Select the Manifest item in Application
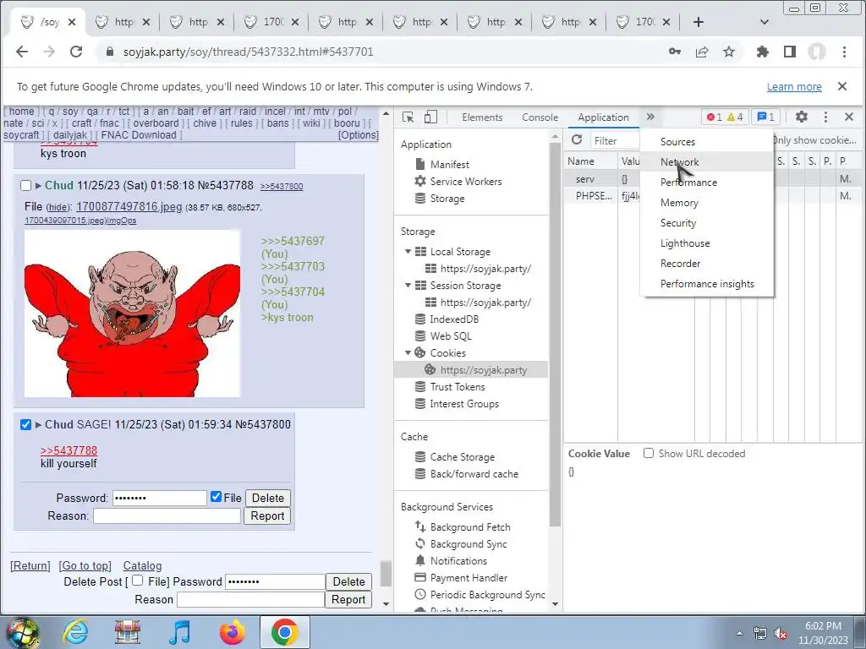Image resolution: width=866 pixels, height=649 pixels. pyautogui.click(x=449, y=165)
